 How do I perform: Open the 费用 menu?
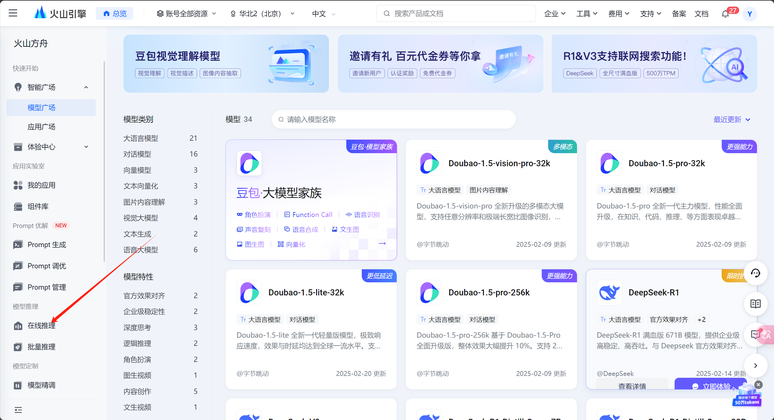pyautogui.click(x=618, y=14)
